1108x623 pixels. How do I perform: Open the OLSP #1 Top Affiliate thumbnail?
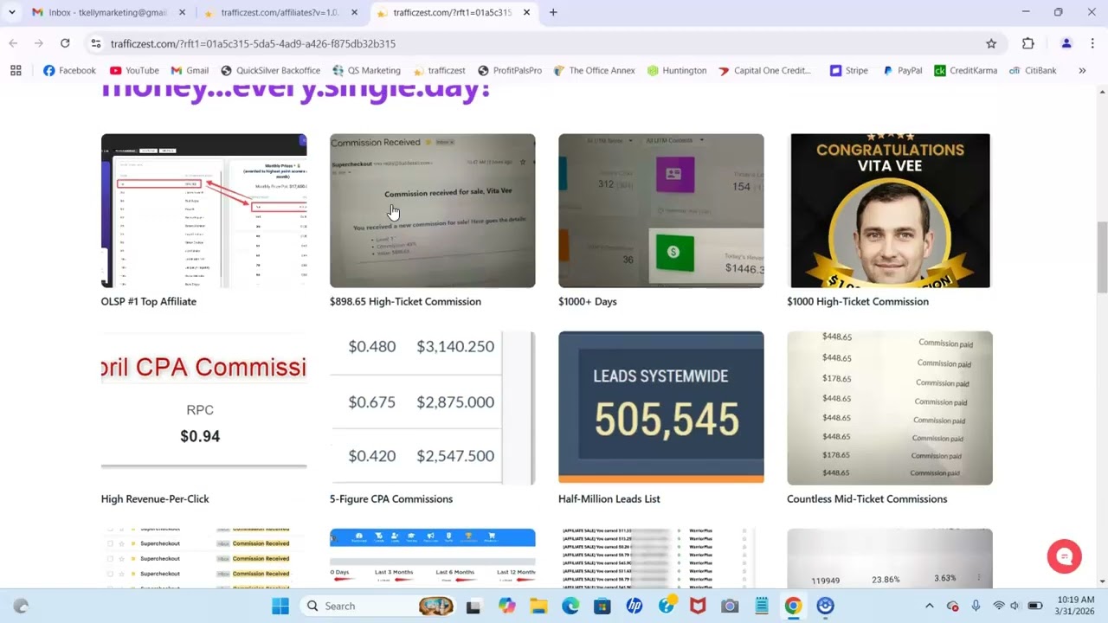point(203,210)
